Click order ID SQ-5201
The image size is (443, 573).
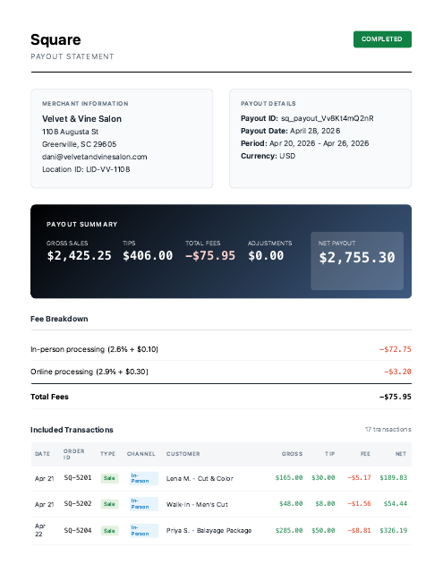click(78, 477)
